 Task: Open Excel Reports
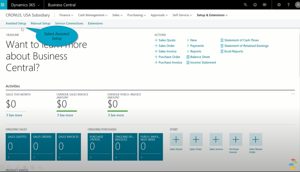tap(232, 51)
